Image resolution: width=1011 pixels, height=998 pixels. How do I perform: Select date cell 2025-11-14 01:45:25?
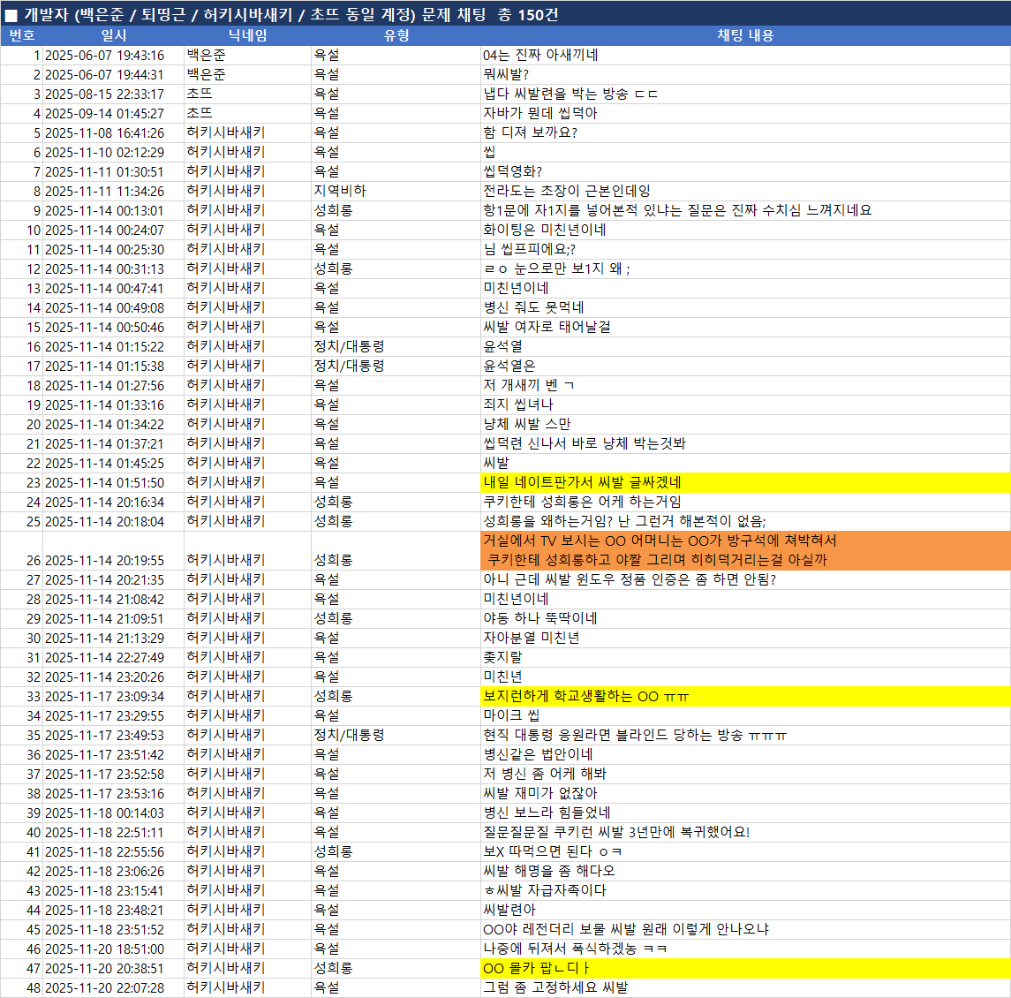tap(114, 463)
